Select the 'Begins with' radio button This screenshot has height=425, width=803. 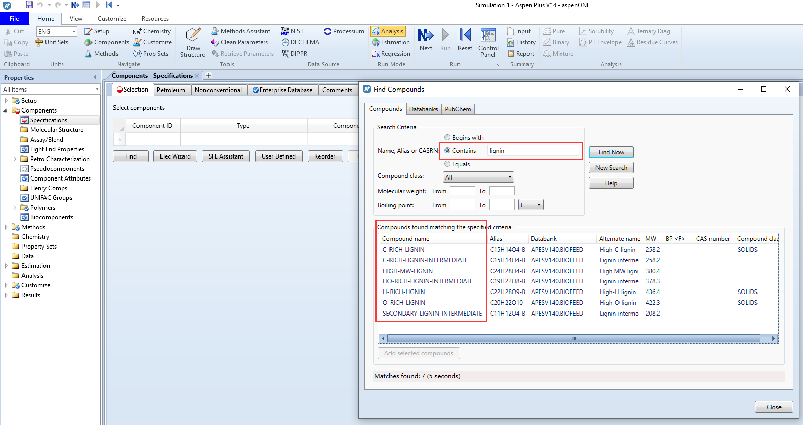click(x=447, y=137)
